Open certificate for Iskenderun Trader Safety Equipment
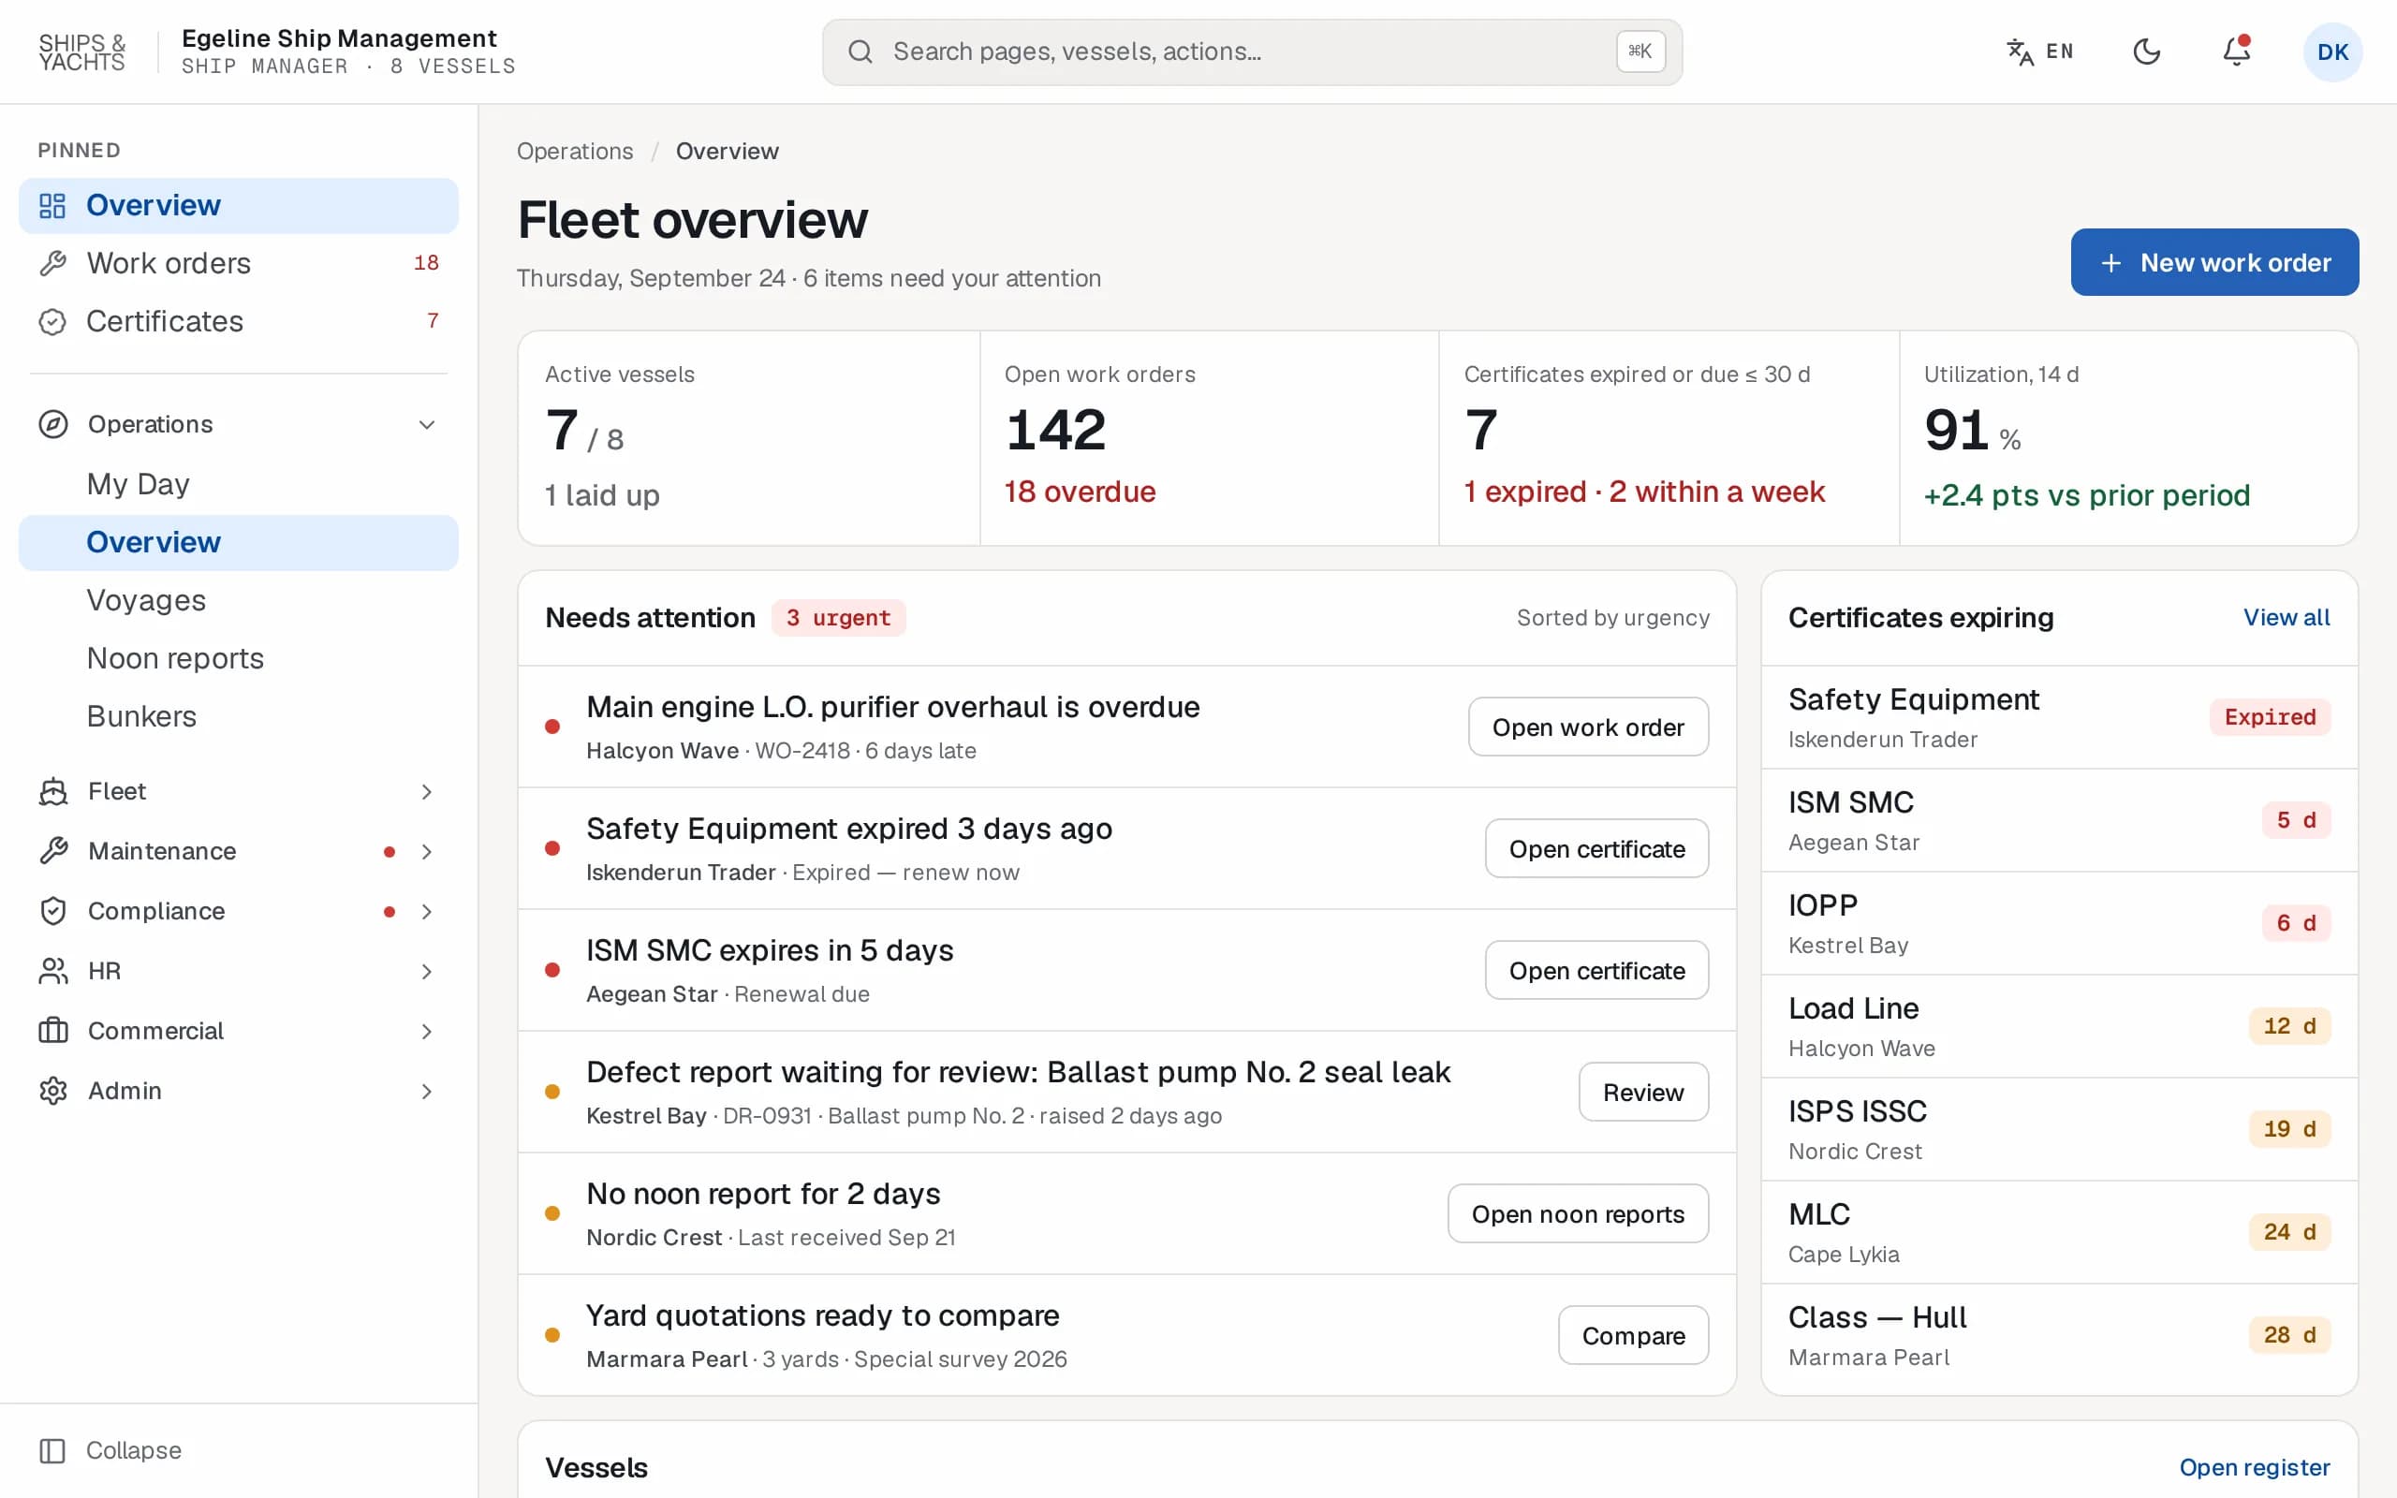 (1596, 849)
